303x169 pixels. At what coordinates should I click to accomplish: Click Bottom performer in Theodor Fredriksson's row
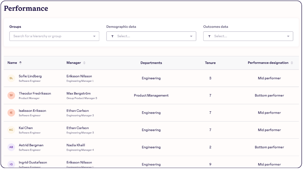[269, 95]
